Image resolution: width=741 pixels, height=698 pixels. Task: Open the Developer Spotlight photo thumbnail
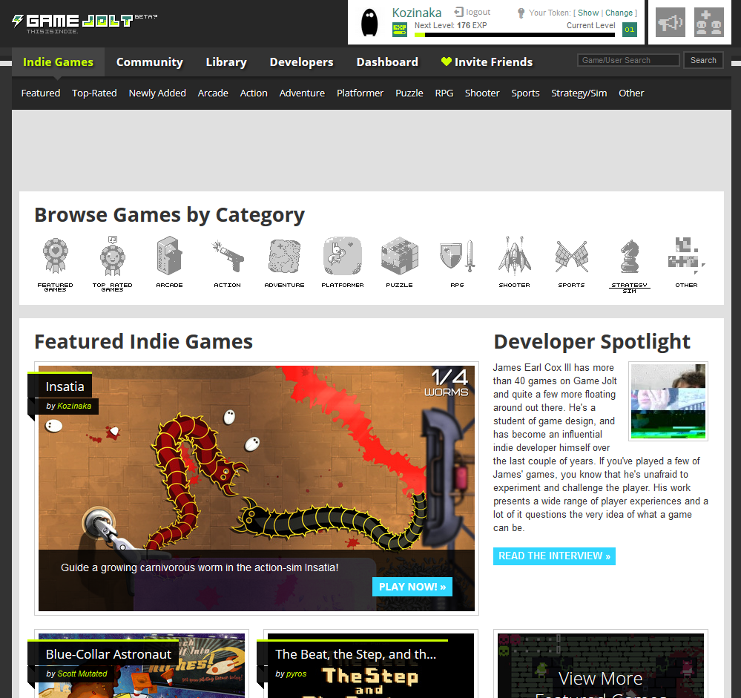pyautogui.click(x=668, y=401)
